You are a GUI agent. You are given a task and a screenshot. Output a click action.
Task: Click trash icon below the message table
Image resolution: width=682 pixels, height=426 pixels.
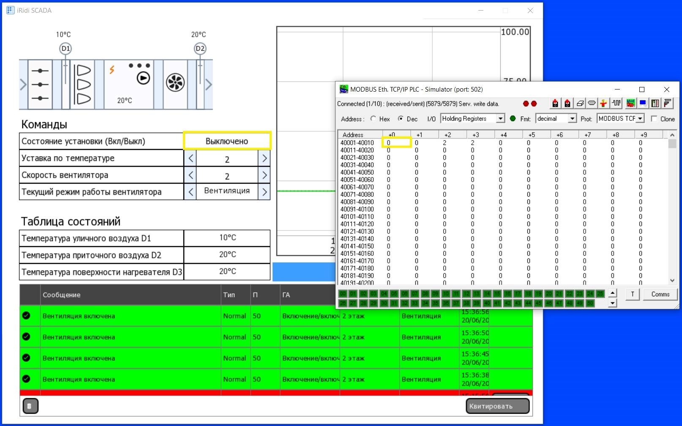pos(30,406)
